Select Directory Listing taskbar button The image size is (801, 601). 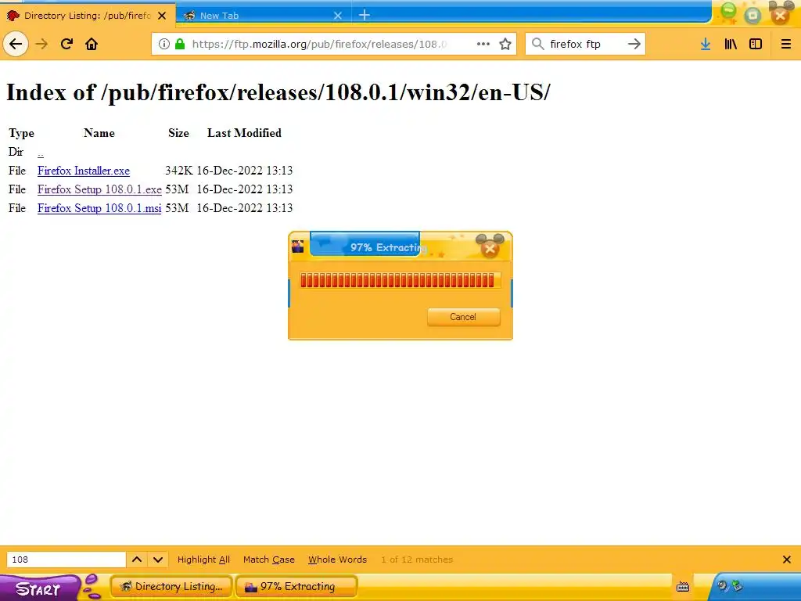coord(171,587)
